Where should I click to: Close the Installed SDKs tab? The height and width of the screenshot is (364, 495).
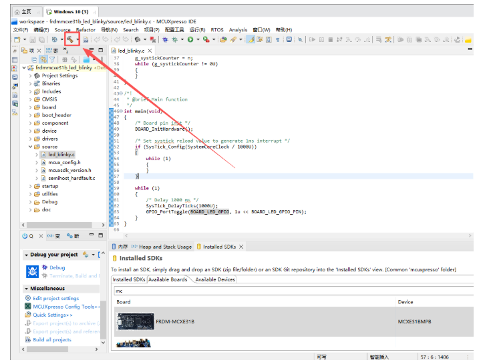pos(241,247)
